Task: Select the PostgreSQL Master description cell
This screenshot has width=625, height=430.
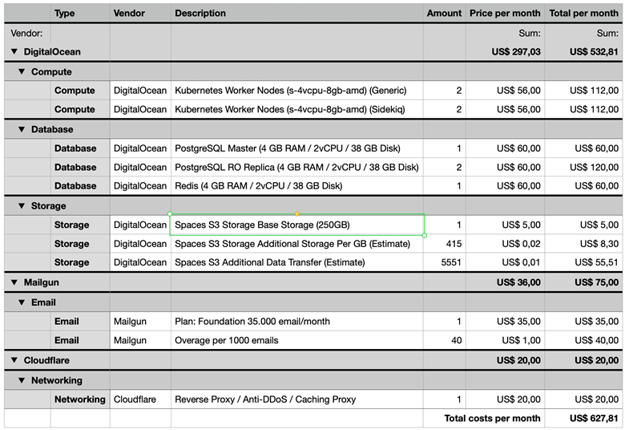Action: (x=297, y=148)
